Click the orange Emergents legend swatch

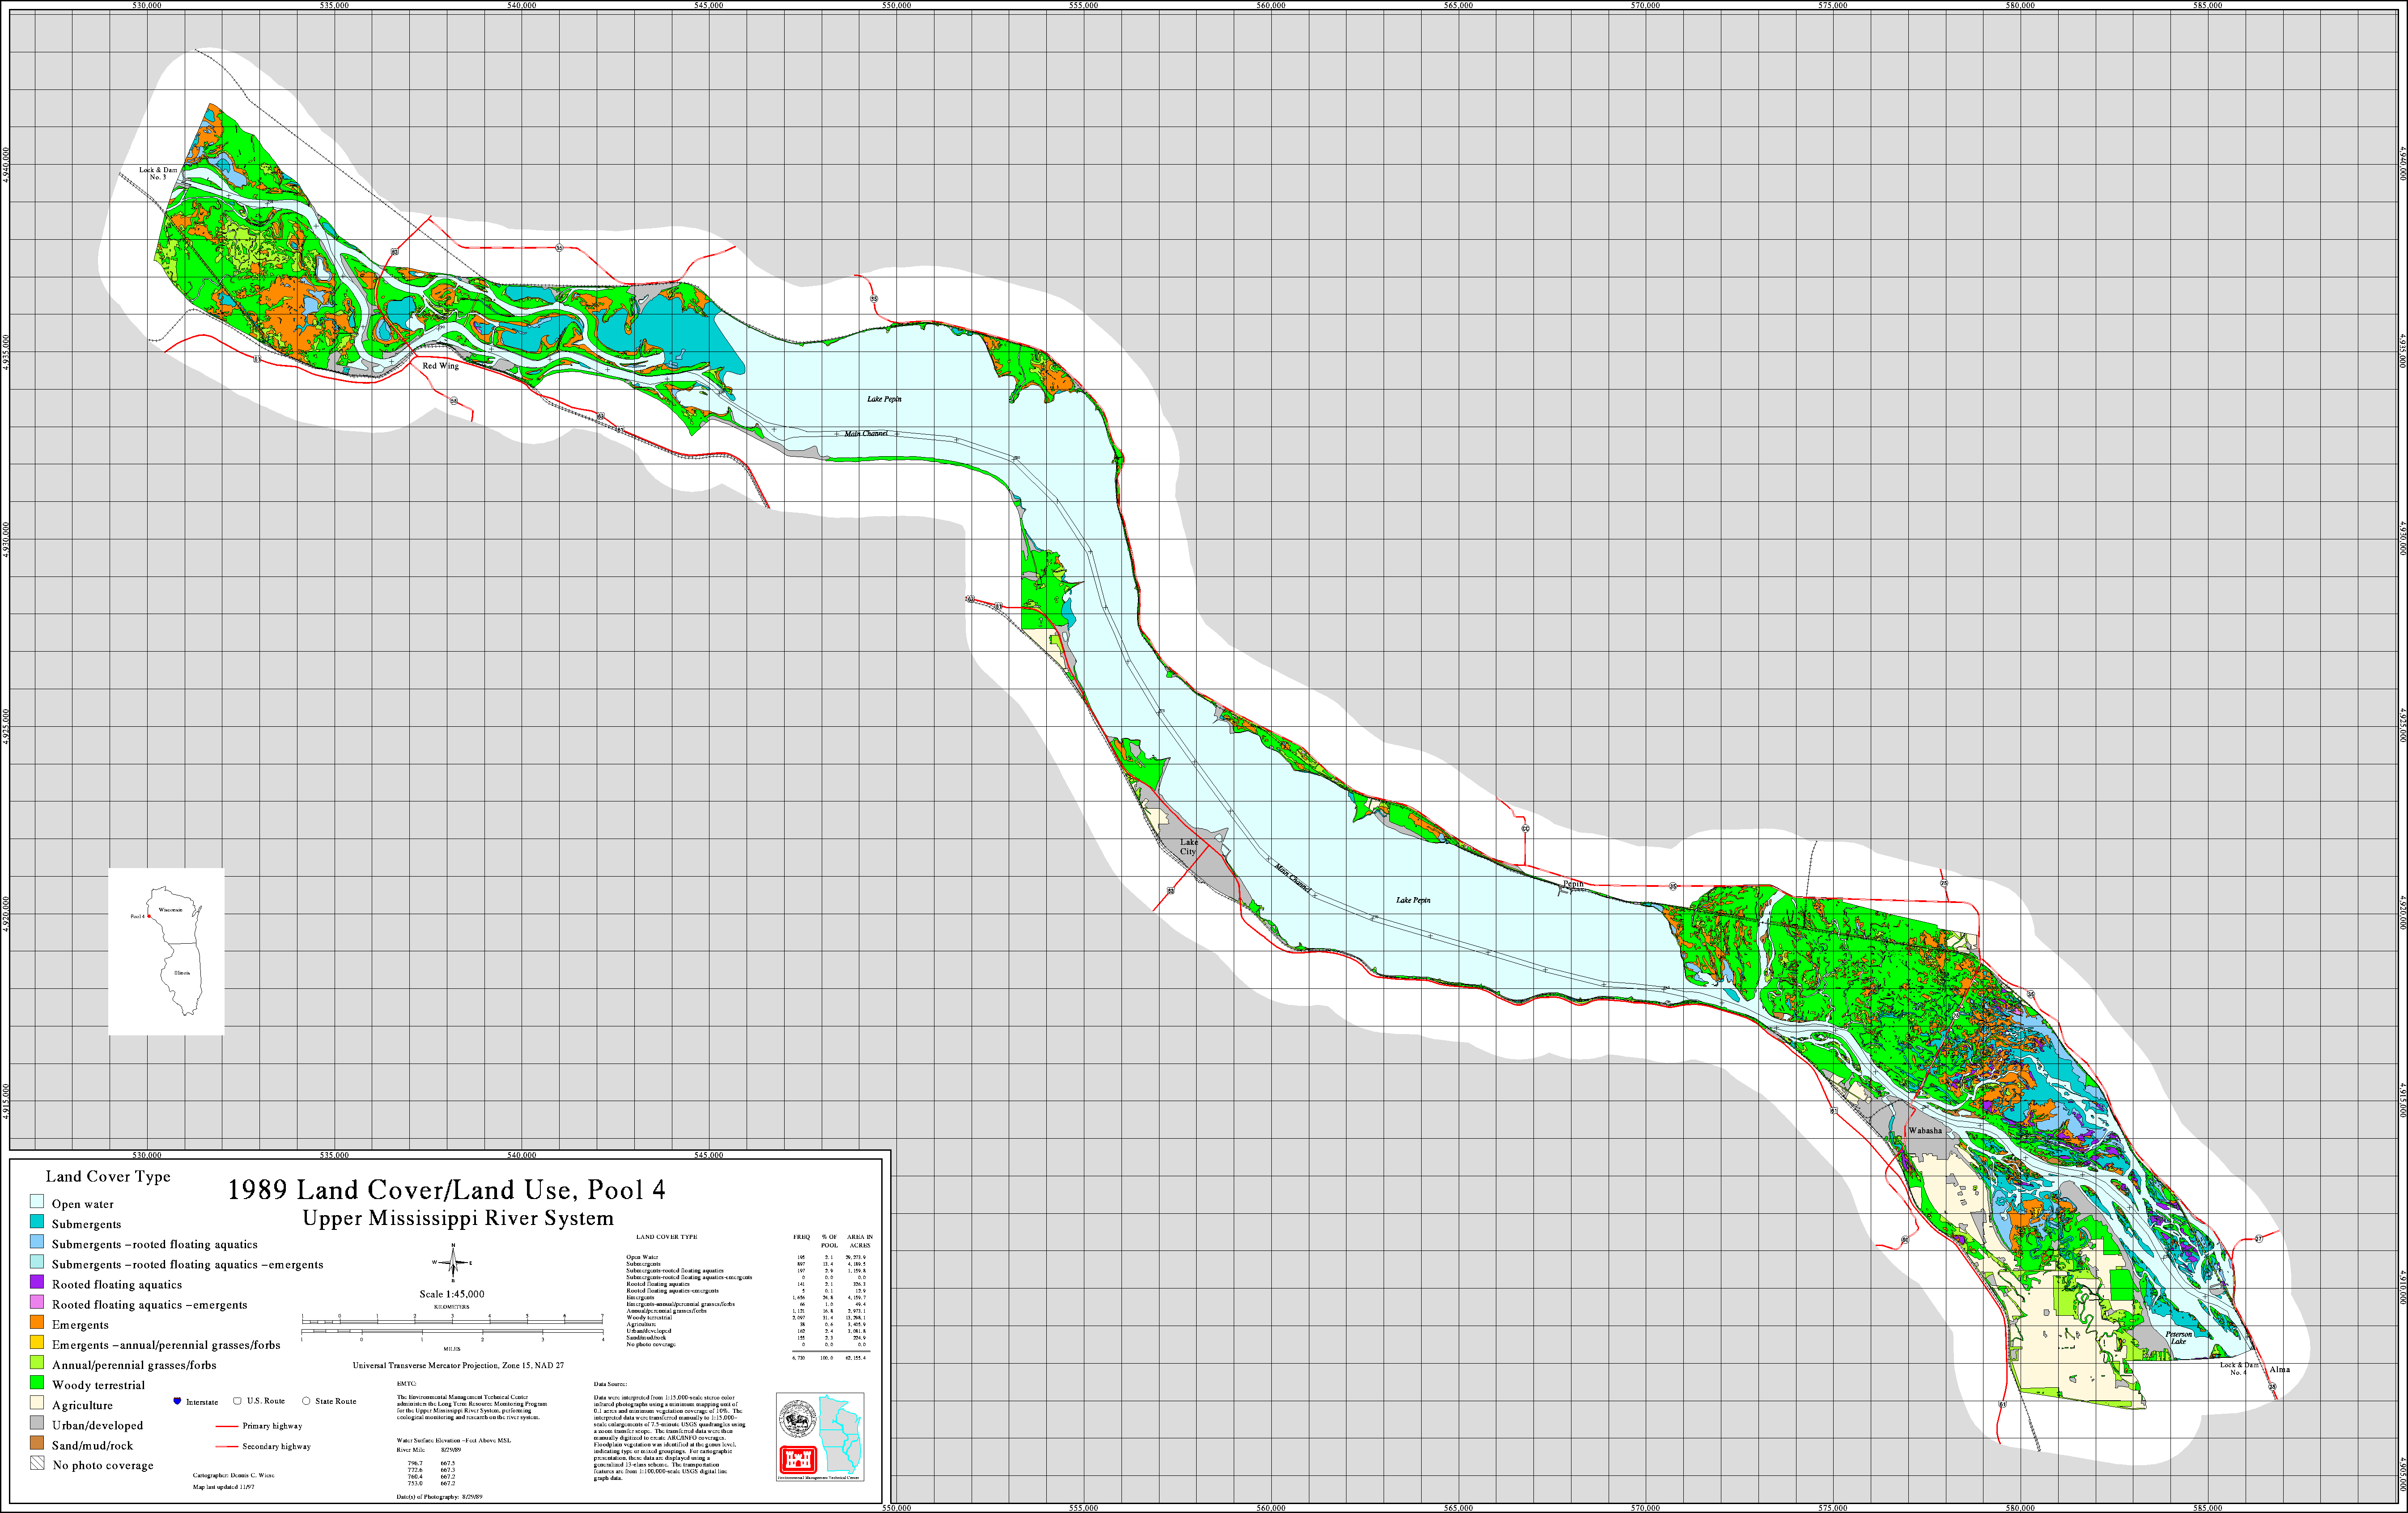point(37,1323)
